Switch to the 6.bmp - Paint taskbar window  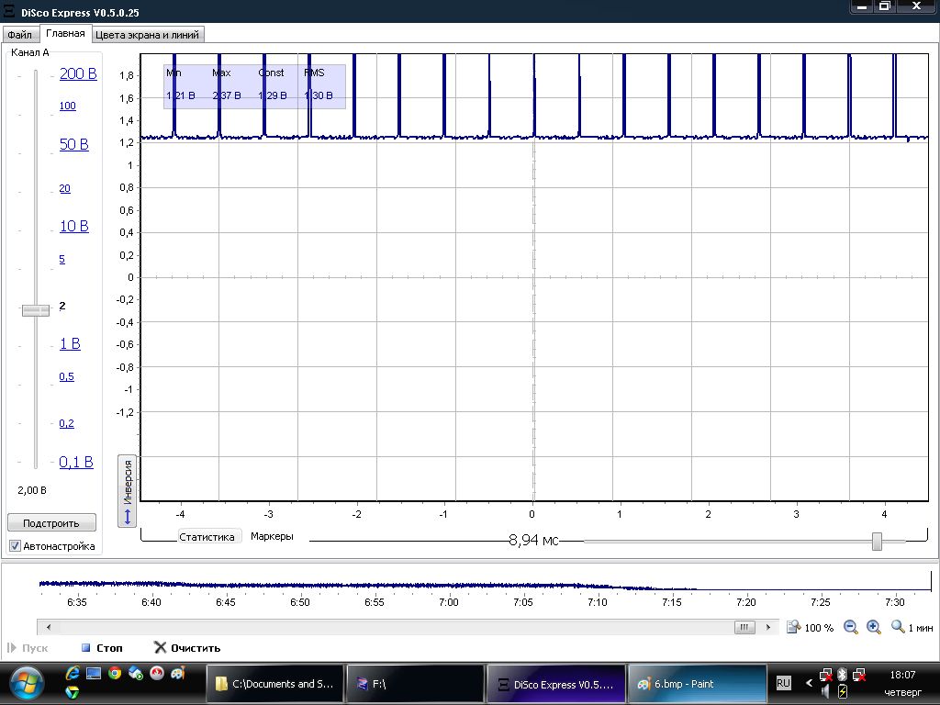point(697,684)
